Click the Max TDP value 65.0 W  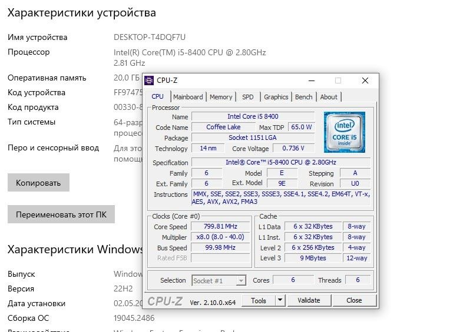302,127
